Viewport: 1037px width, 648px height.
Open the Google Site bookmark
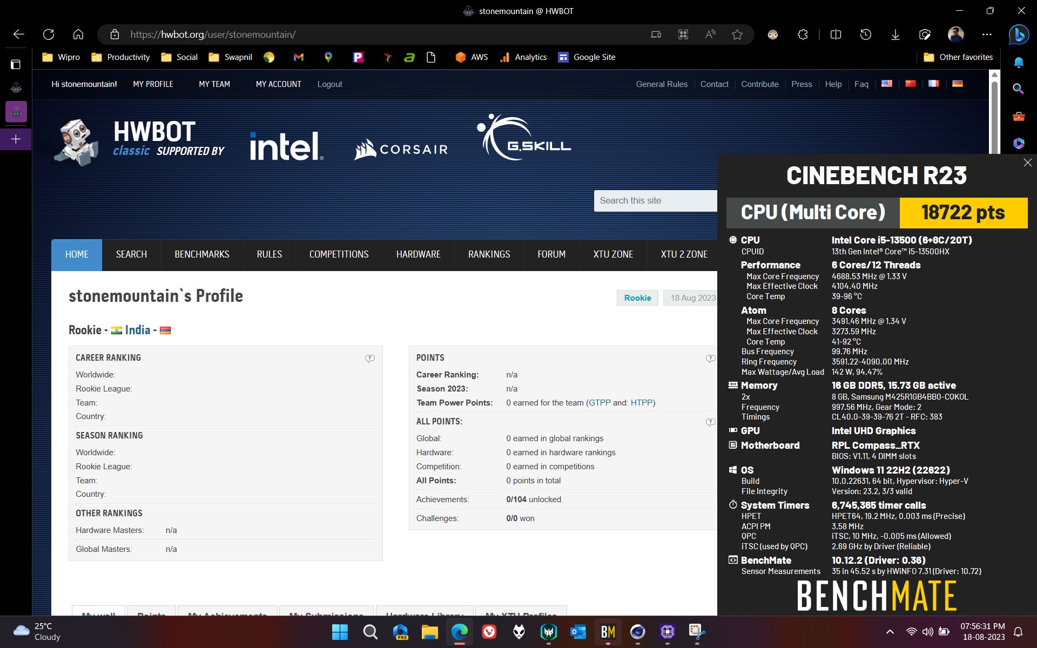pos(587,57)
